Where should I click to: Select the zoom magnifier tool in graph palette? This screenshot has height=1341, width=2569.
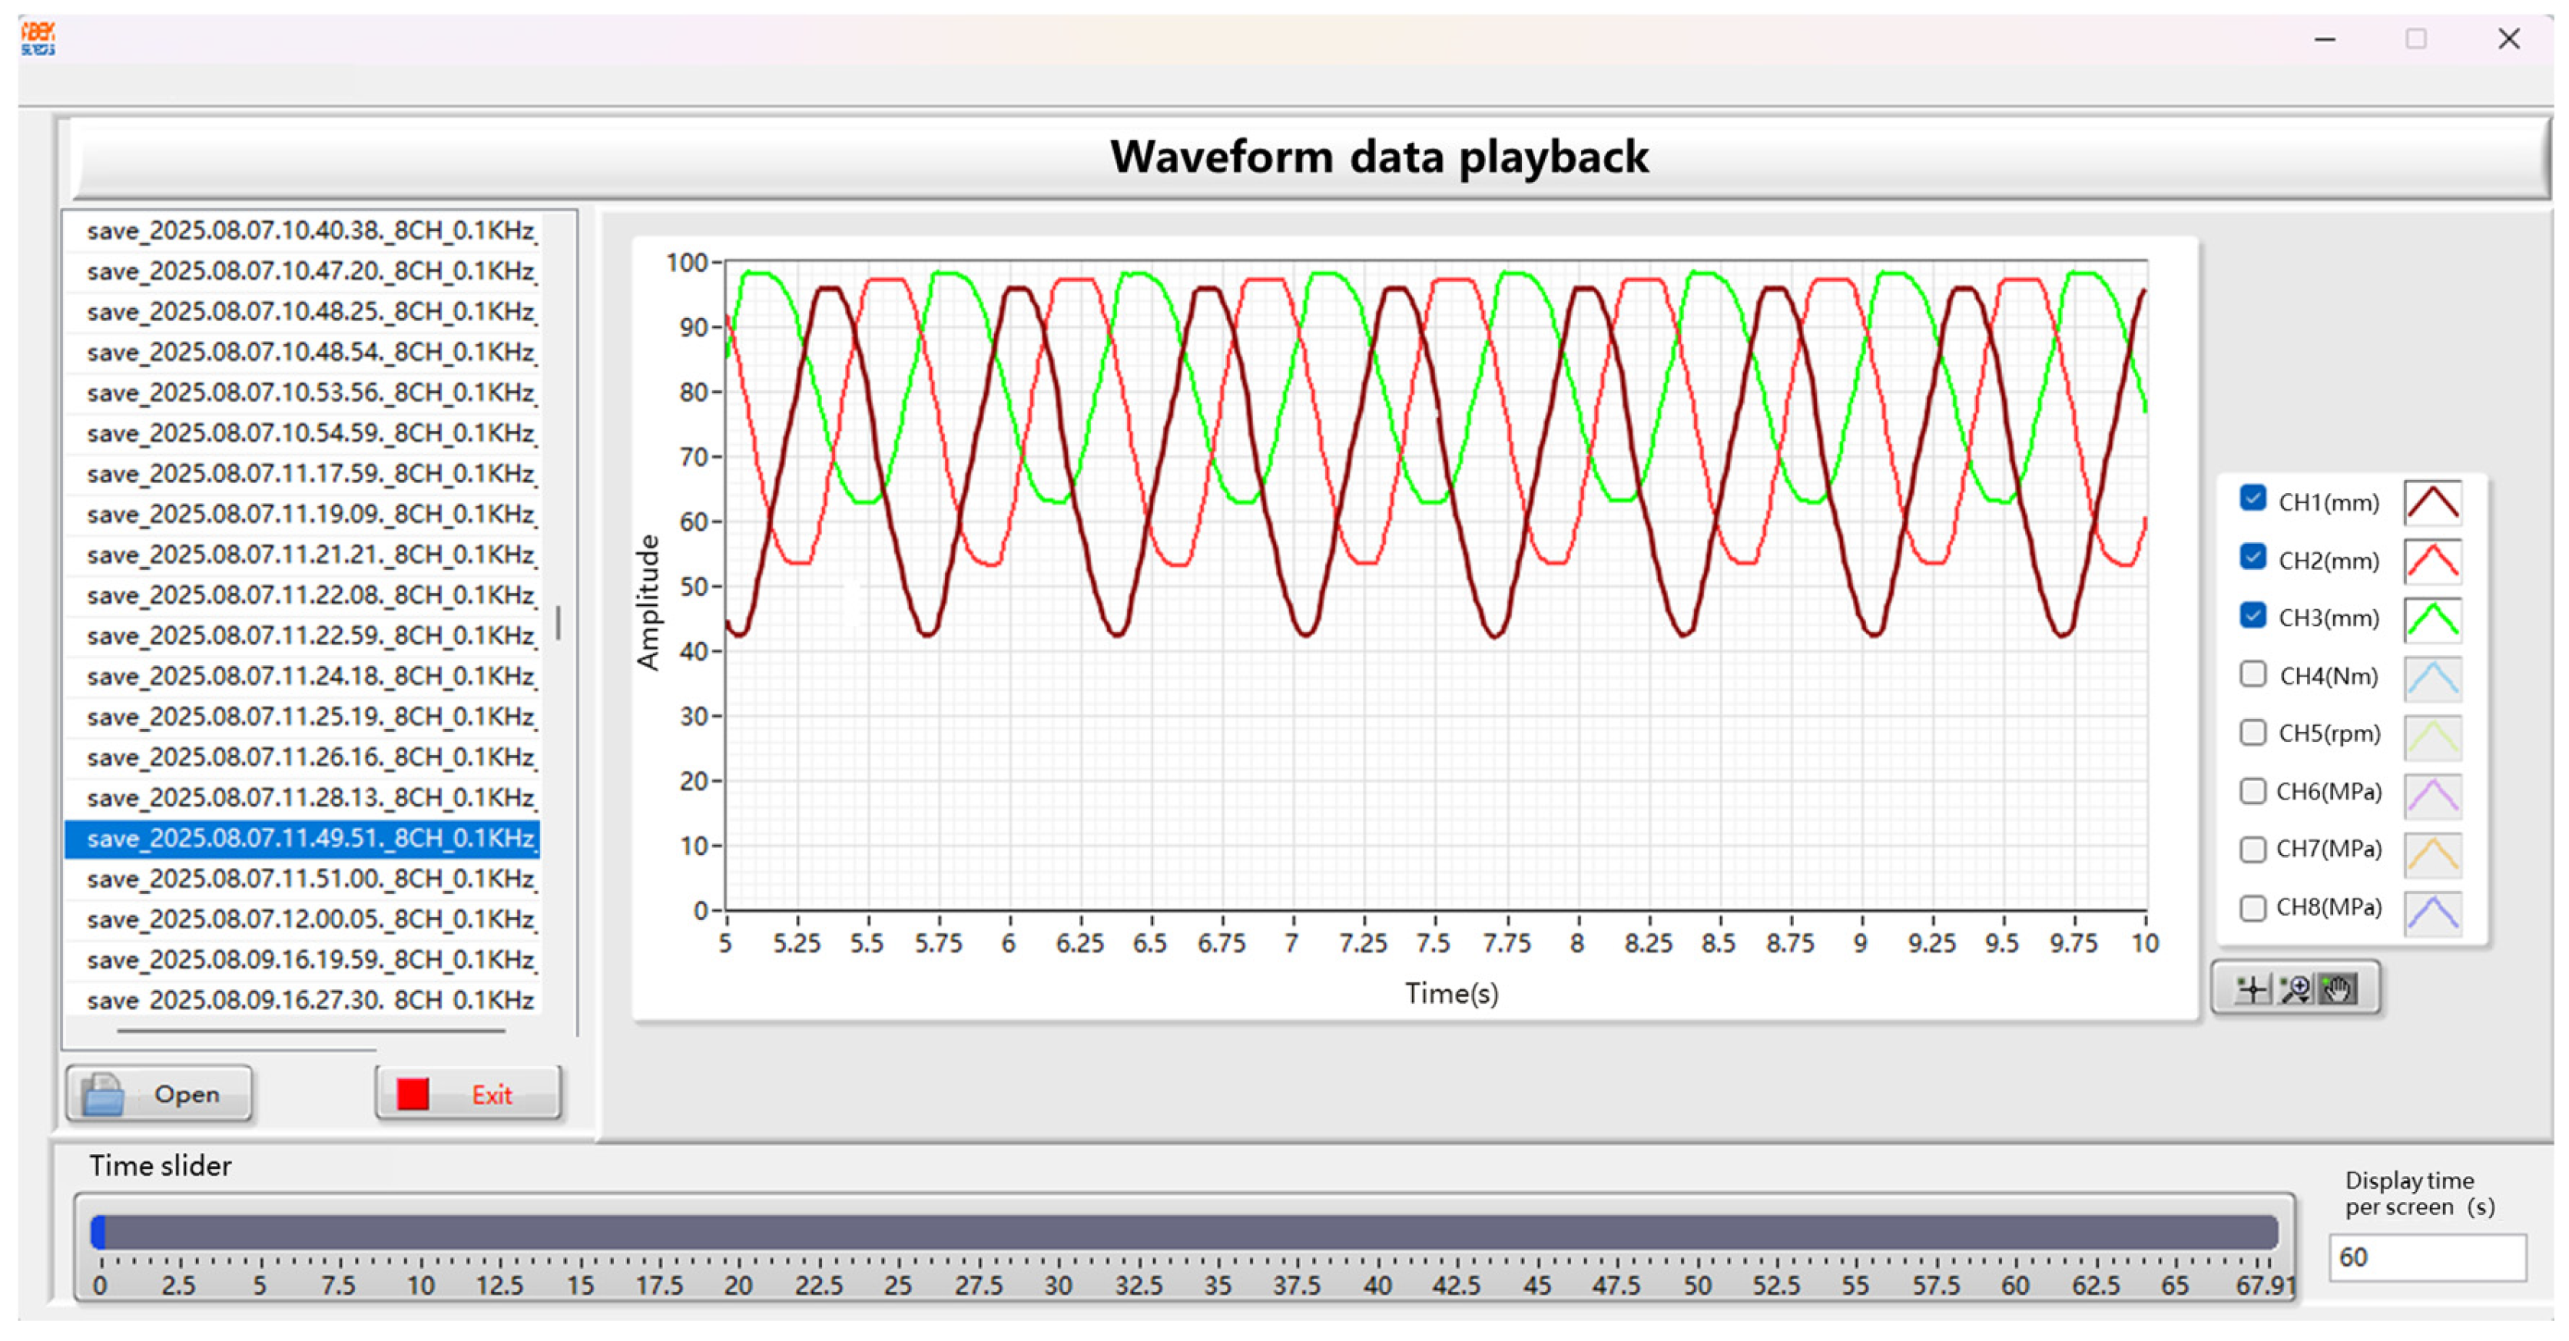coord(2295,989)
